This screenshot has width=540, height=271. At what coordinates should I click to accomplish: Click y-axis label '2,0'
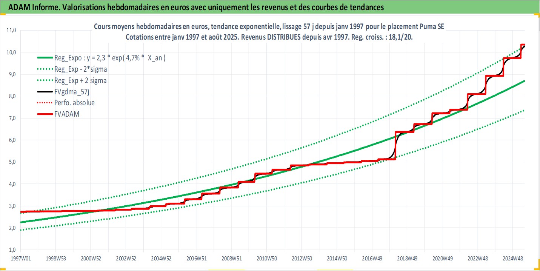(x=12, y=228)
